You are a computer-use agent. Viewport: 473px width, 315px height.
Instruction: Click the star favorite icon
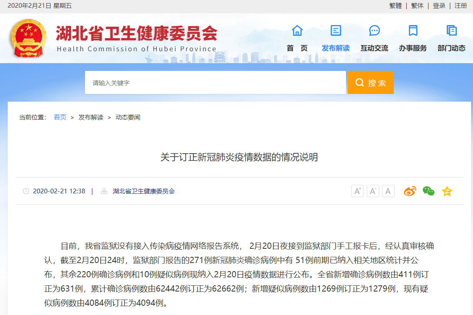click(447, 191)
